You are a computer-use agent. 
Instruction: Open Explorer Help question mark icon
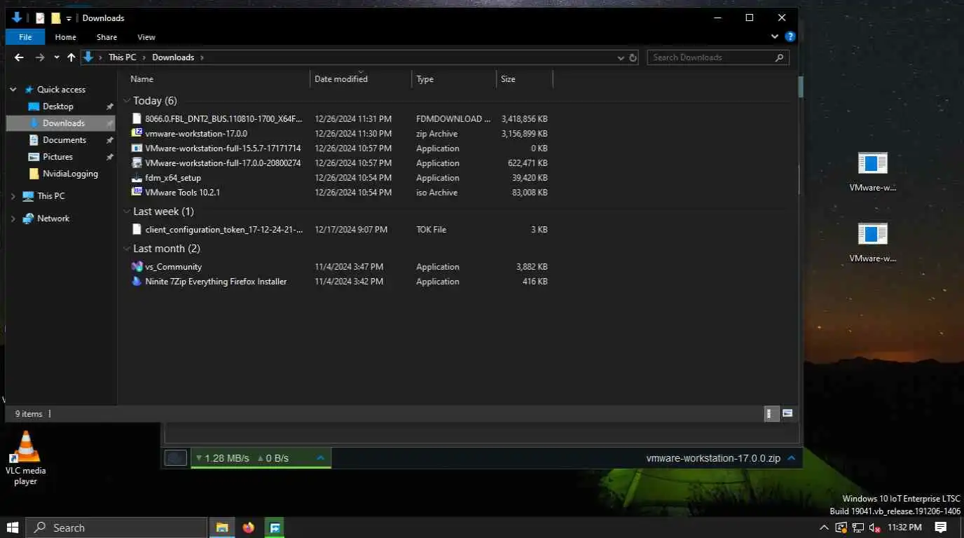(x=790, y=36)
